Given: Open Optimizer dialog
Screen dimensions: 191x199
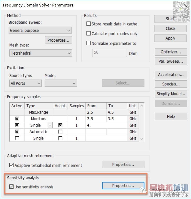Looking at the screenshot, I should tap(171, 52).
